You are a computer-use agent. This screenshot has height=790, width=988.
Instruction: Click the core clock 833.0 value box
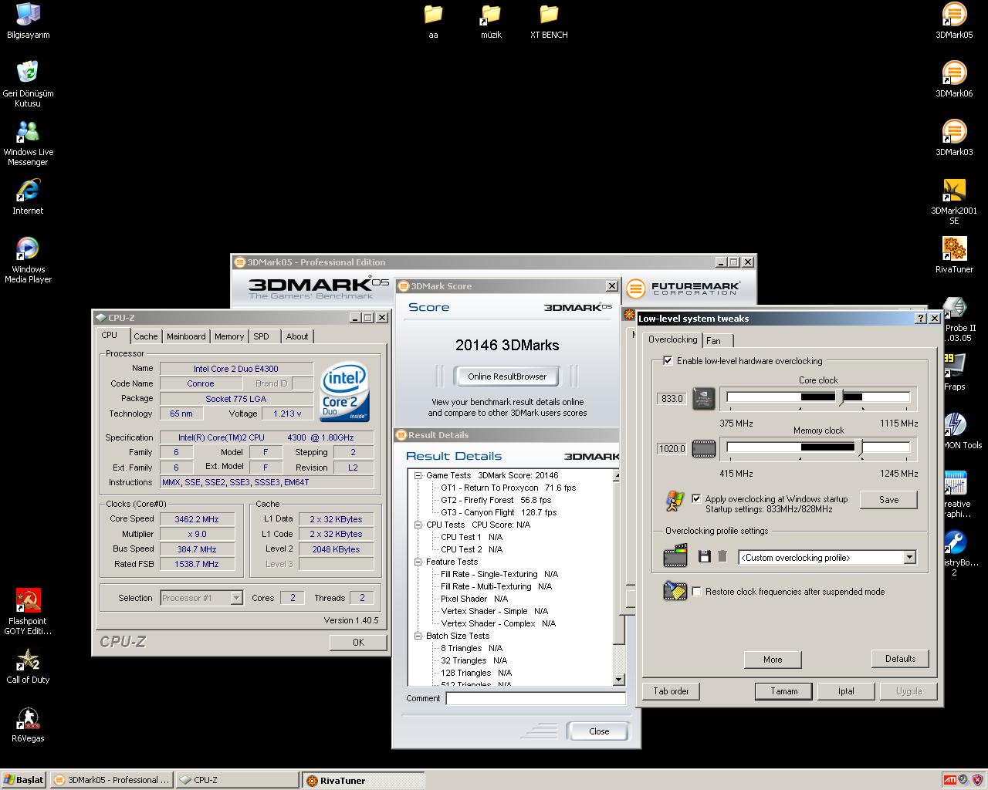click(672, 399)
